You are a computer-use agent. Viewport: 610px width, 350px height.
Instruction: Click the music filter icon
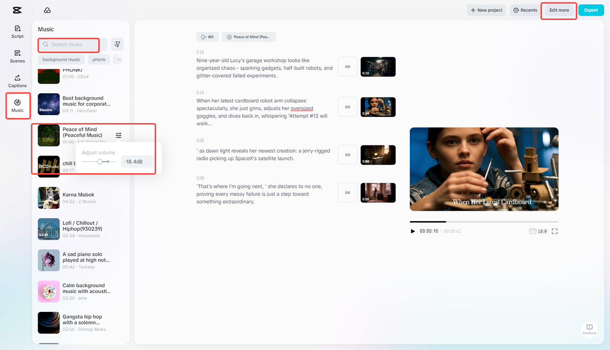[117, 44]
